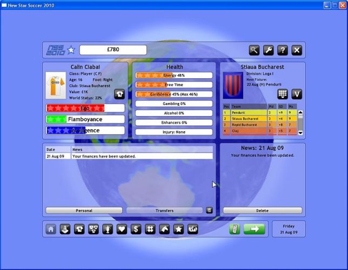Open the world globe icon
The width and height of the screenshot is (348, 270).
pos(193,229)
